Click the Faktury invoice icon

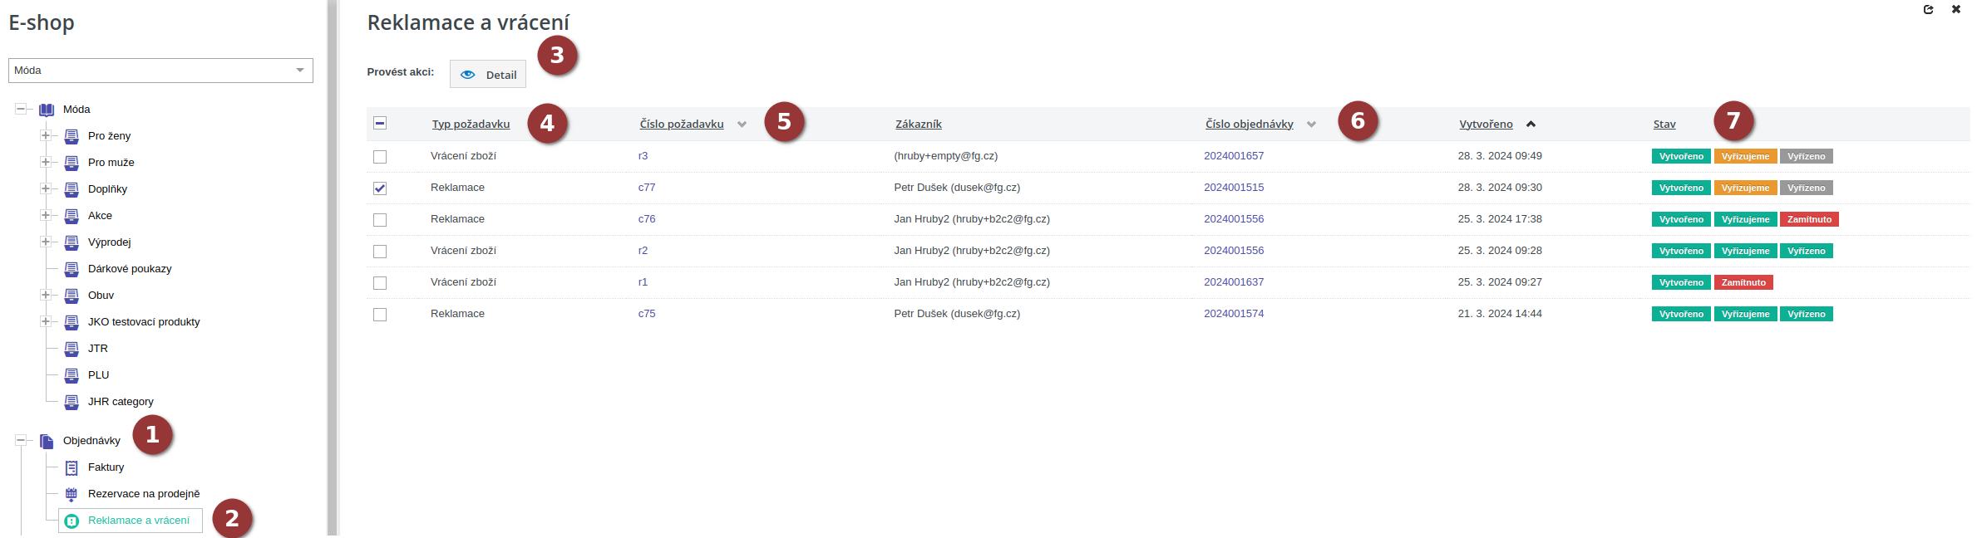[x=71, y=467]
